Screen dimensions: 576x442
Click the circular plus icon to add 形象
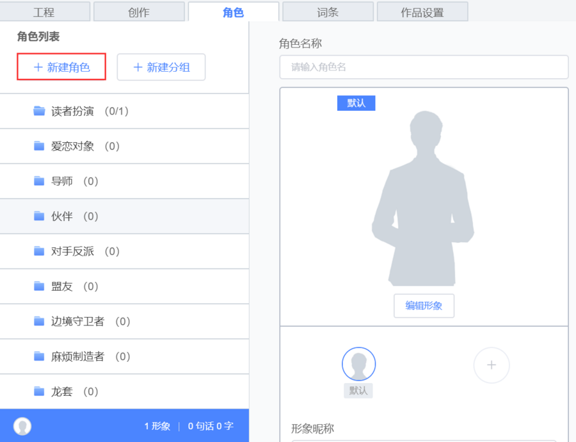[491, 365]
